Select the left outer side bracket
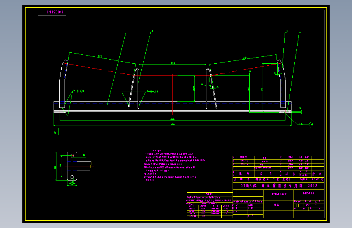This screenshot has height=228, width=352. (63, 84)
